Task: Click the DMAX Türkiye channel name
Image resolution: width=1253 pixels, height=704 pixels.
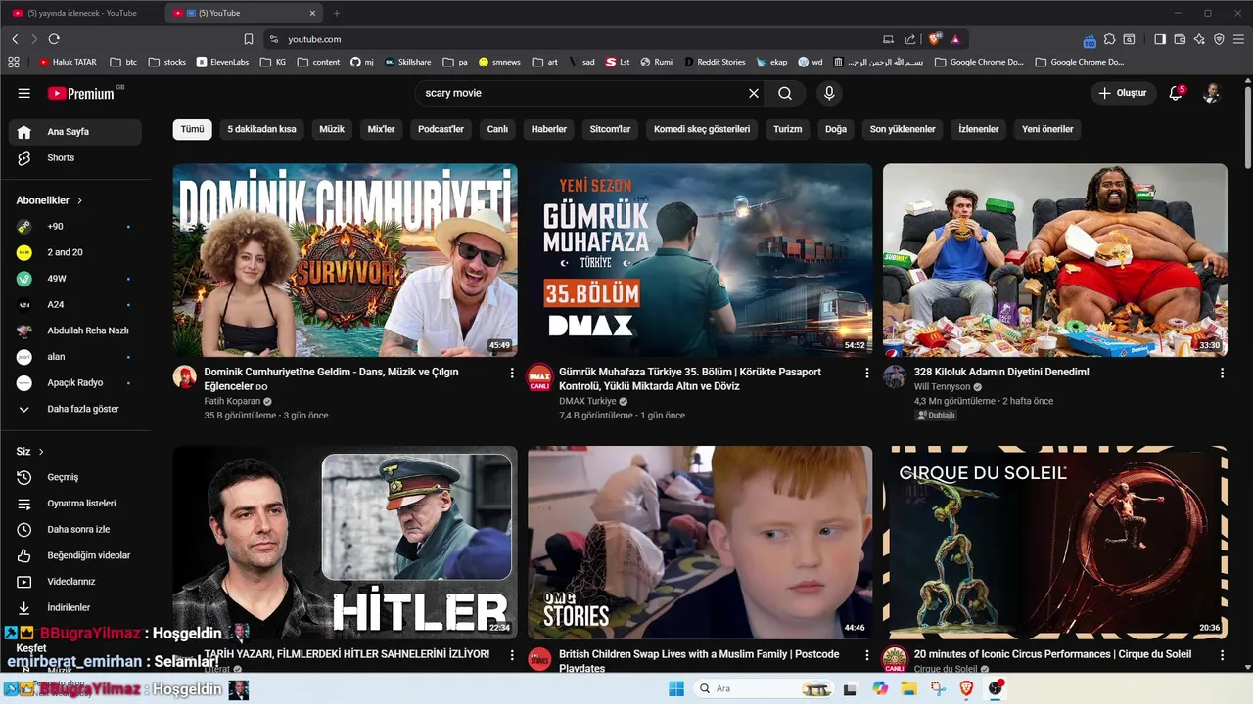Action: click(x=587, y=401)
